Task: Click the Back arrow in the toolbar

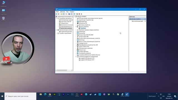Action: tap(56, 14)
